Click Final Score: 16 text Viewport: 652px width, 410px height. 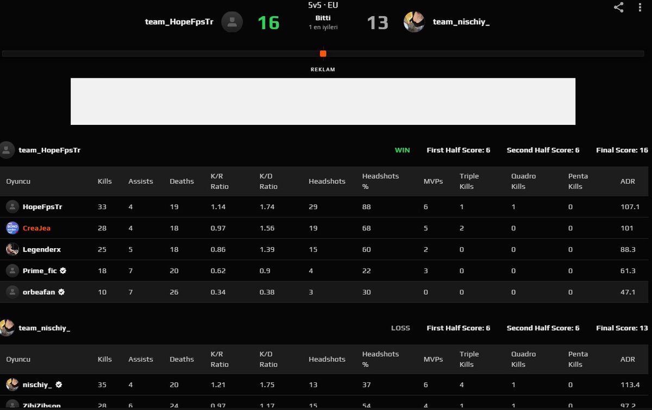coord(622,150)
